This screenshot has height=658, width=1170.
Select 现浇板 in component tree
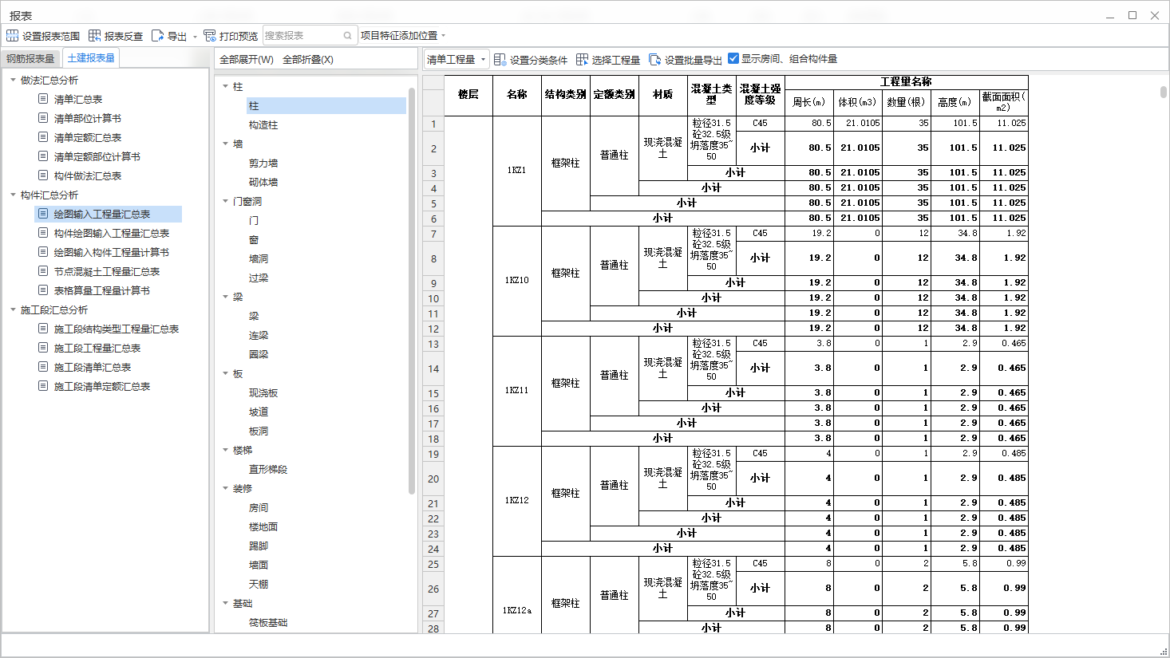263,393
